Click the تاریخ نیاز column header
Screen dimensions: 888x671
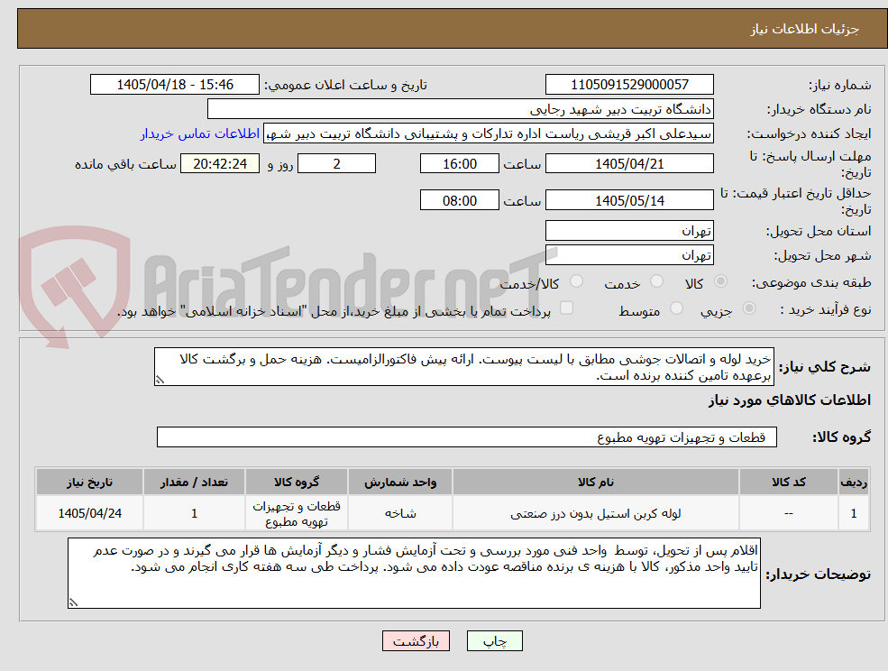(89, 483)
